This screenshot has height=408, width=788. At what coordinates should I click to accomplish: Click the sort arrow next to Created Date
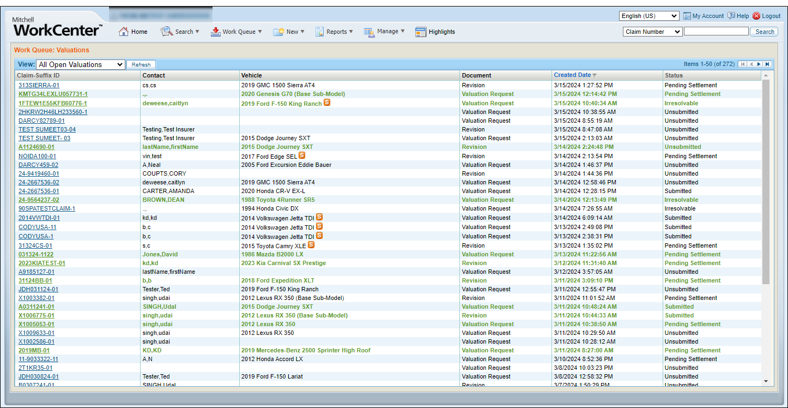(x=595, y=75)
